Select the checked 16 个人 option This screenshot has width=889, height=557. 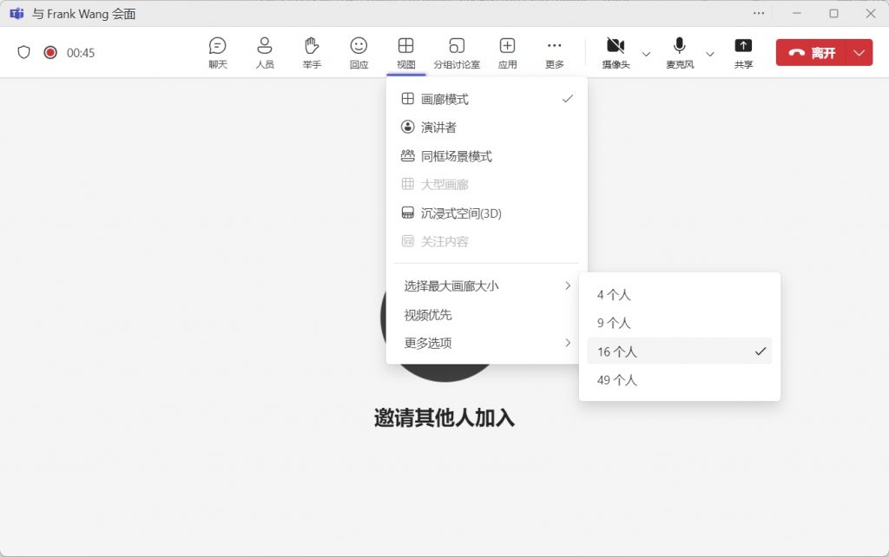679,351
